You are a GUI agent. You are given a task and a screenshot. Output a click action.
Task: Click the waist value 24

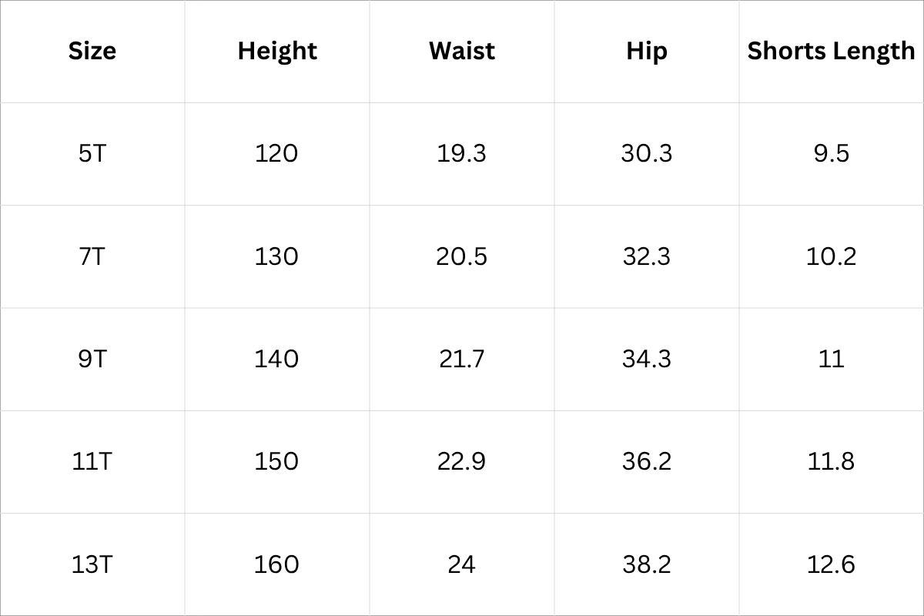[x=461, y=564]
